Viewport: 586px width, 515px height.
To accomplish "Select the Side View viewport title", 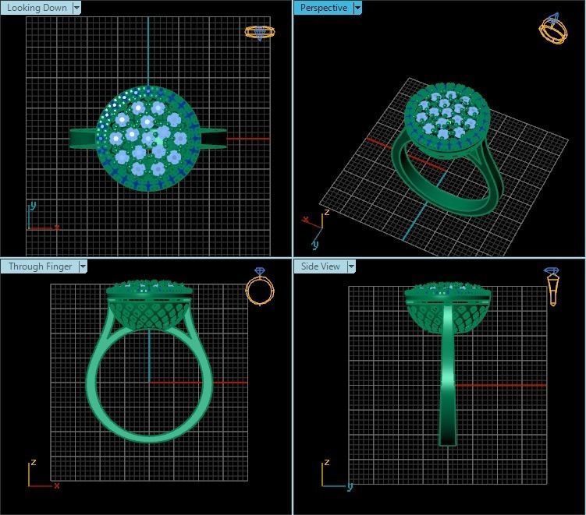I will point(321,266).
